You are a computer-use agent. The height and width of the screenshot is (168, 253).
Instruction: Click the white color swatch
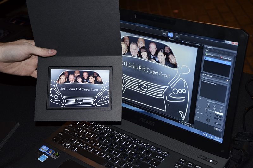pos(219,114)
